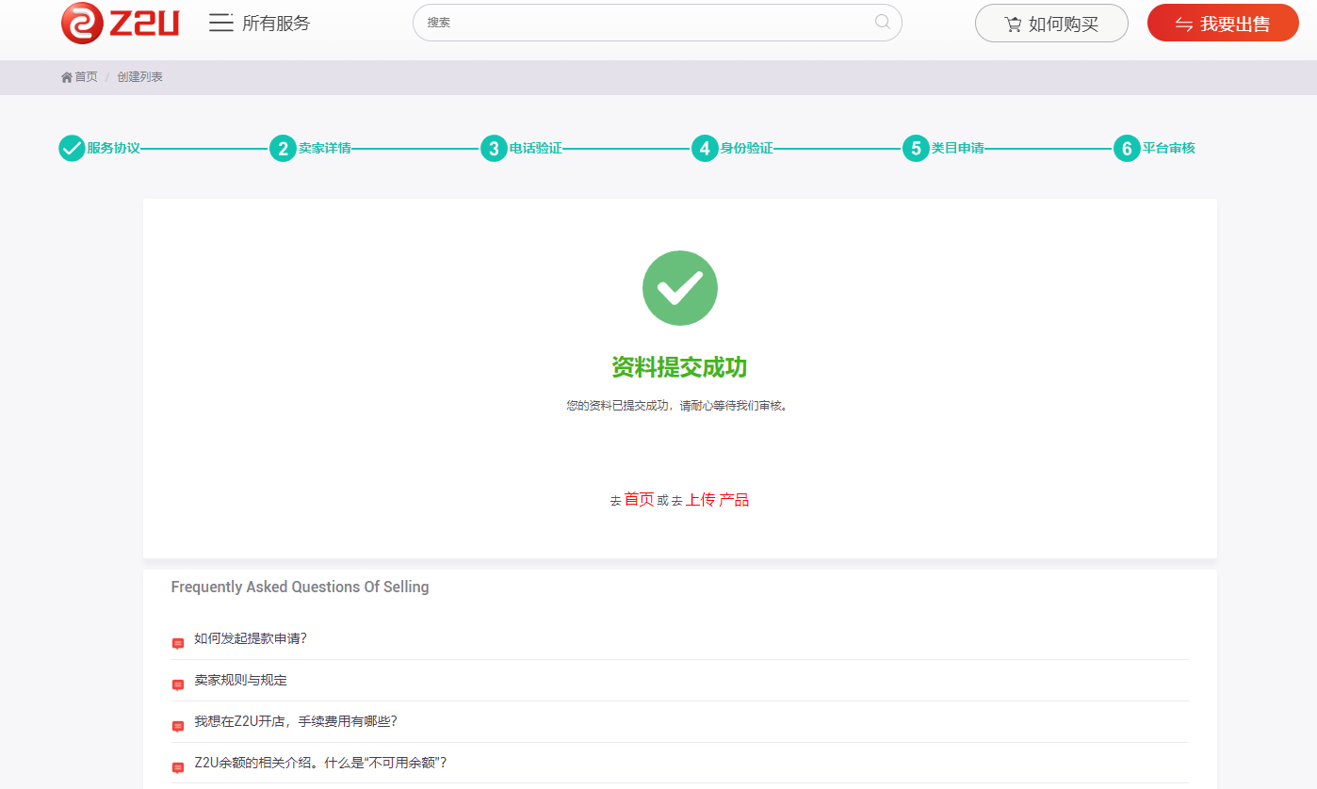
Task: Click the search magnifier icon
Action: pyautogui.click(x=882, y=23)
